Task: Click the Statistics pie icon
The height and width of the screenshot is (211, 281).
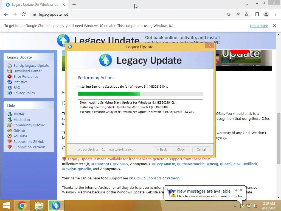Action: [10, 82]
